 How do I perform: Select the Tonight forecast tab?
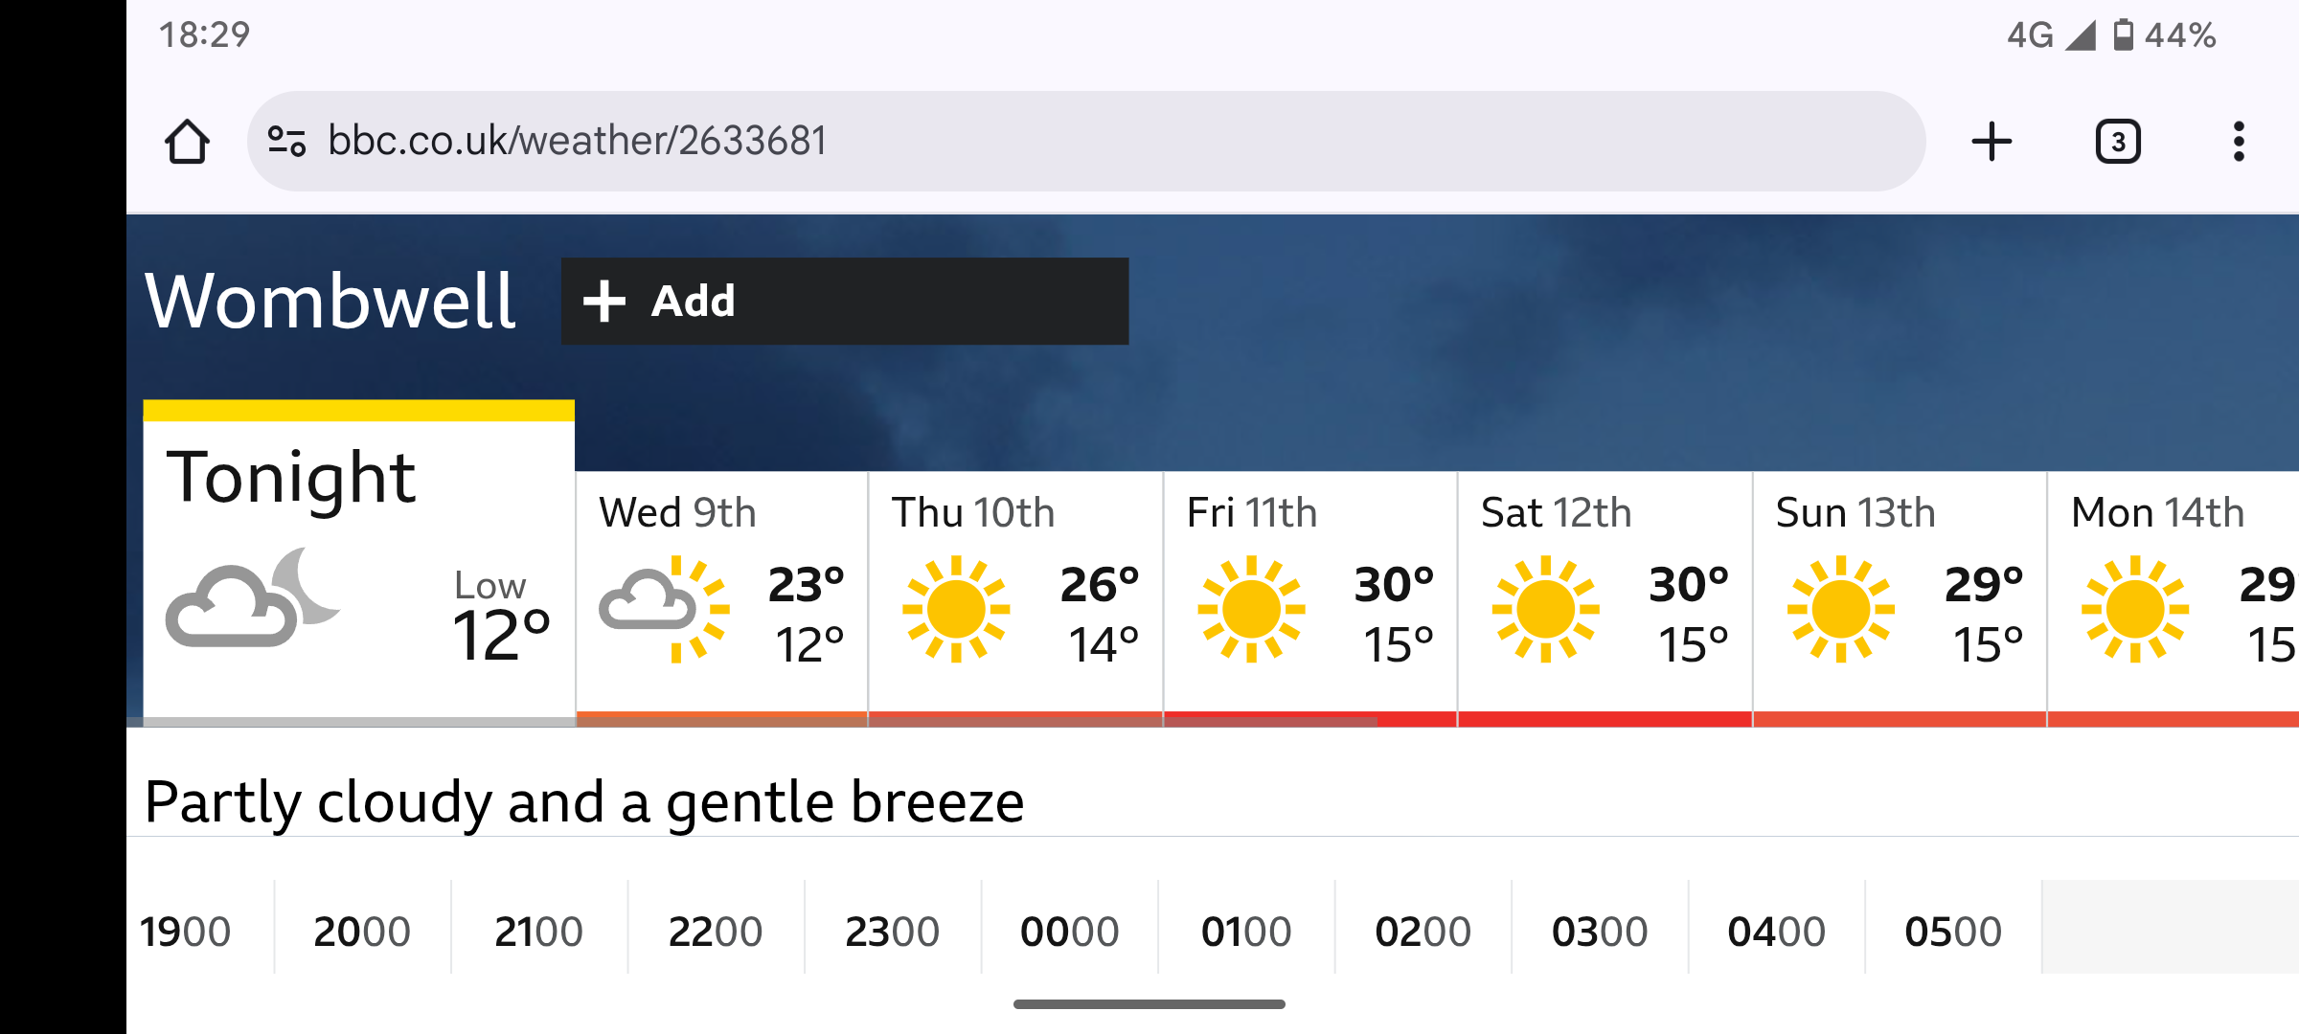click(359, 563)
